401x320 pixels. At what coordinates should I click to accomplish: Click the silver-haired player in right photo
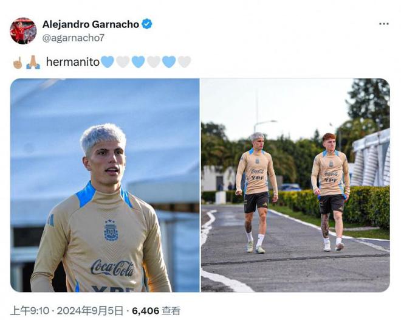coord(256,193)
